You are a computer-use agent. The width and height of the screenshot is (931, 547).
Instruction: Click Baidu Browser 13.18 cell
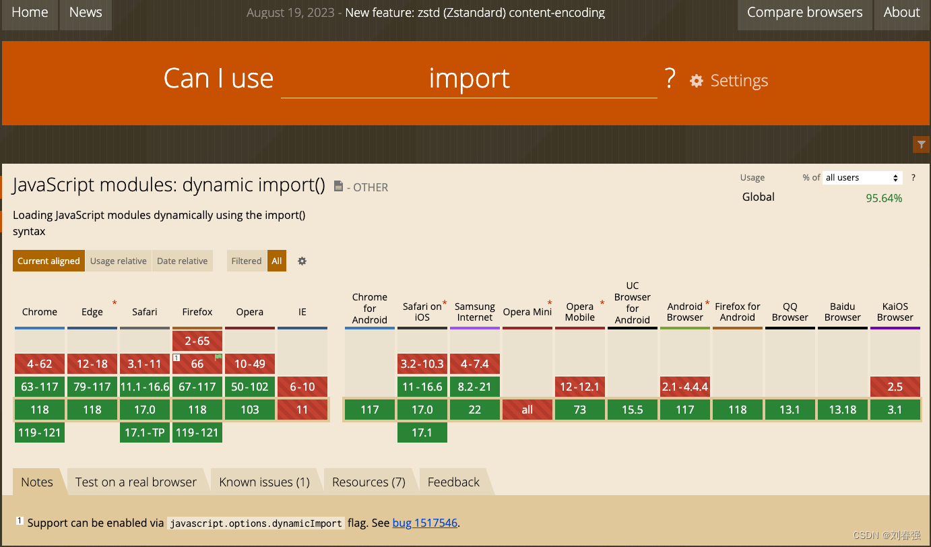(843, 410)
